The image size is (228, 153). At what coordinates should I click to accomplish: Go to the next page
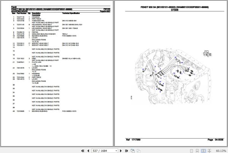(121, 151)
